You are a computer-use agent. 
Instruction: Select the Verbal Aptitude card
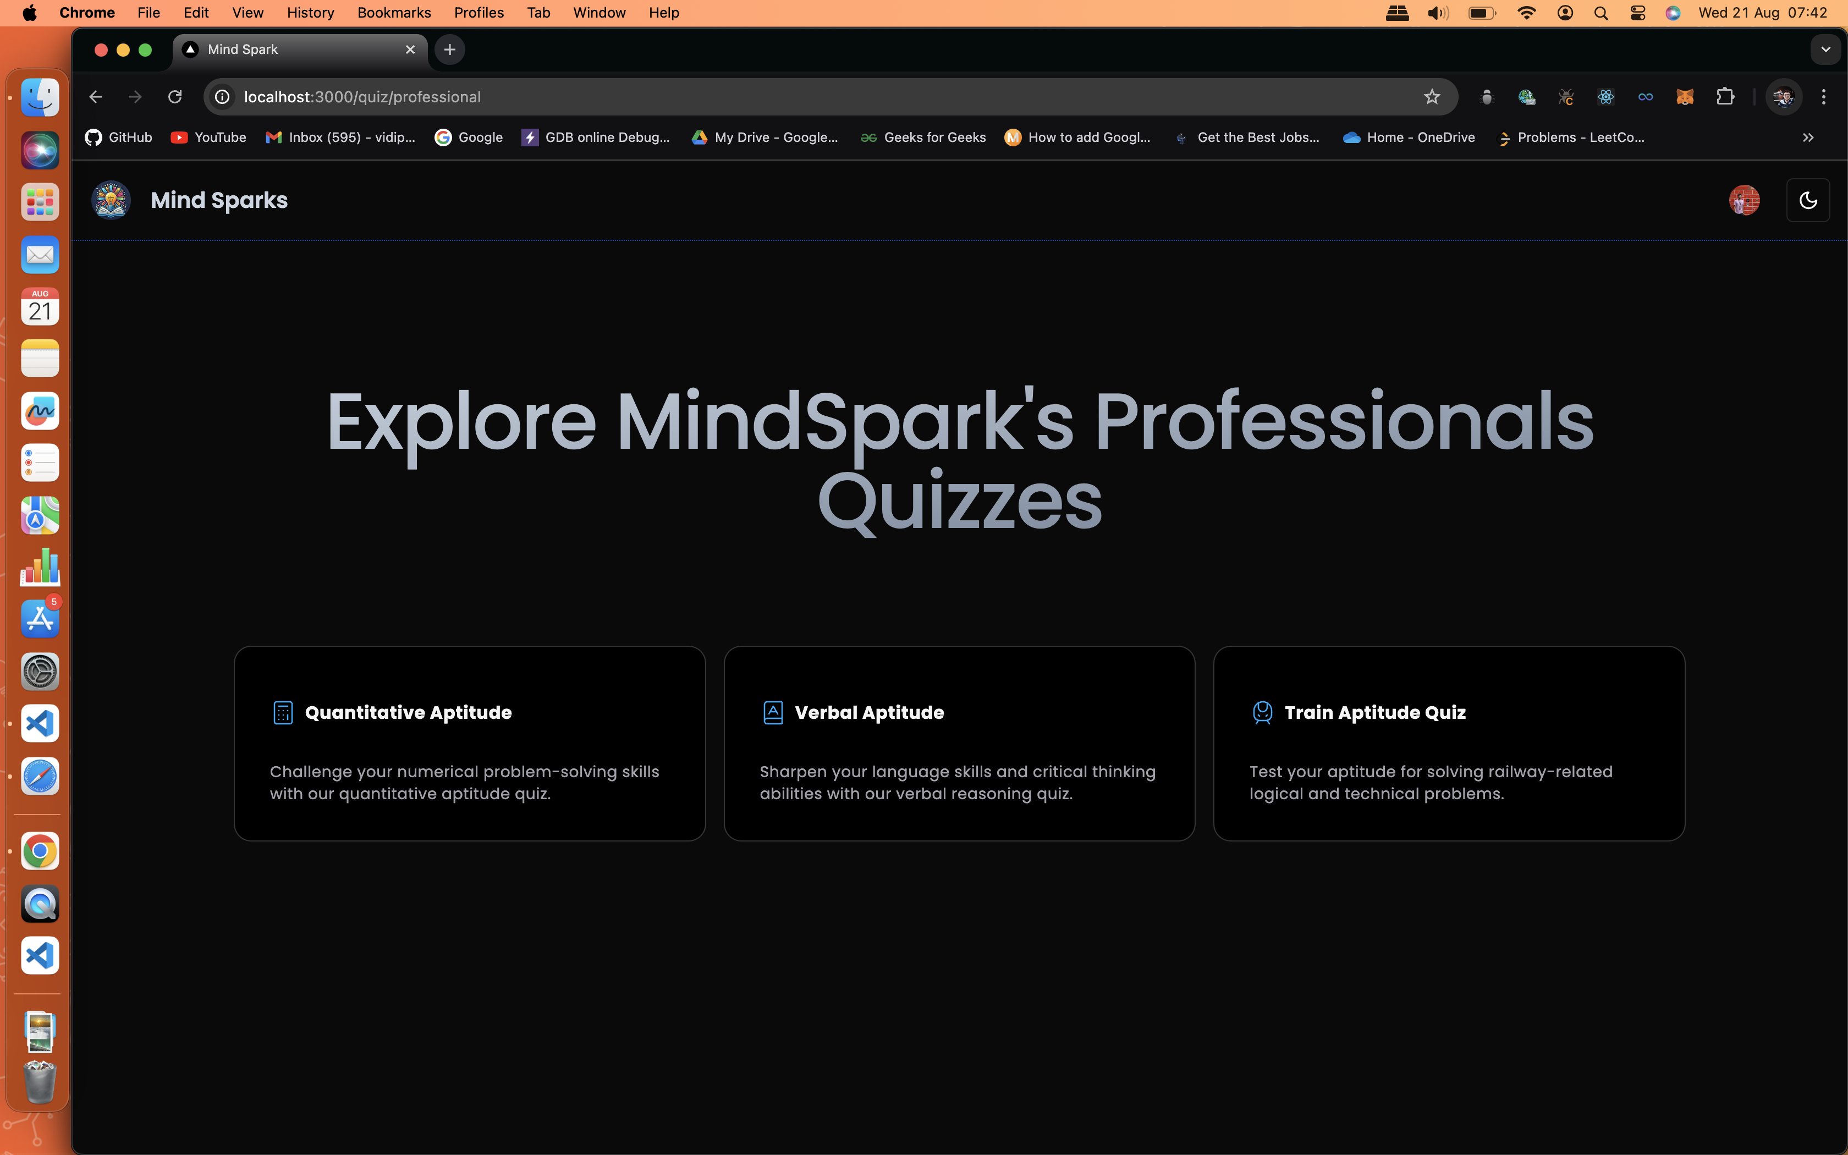point(958,743)
